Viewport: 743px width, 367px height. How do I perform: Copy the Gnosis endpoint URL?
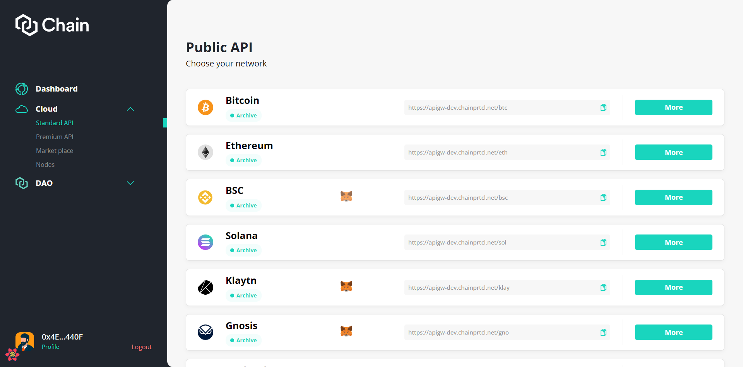(603, 333)
